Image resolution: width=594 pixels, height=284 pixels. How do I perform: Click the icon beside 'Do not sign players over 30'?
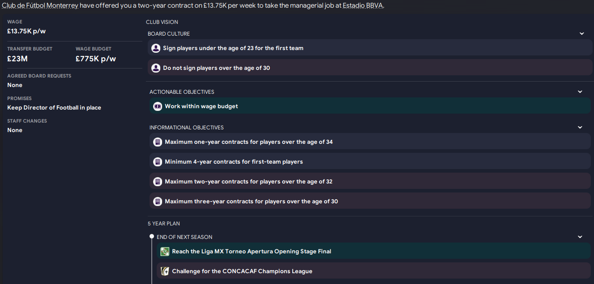156,68
